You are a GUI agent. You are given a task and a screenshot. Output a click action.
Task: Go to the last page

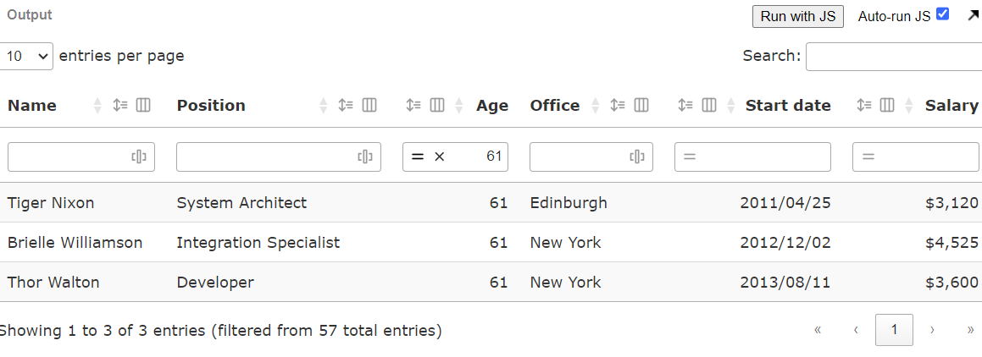pyautogui.click(x=970, y=330)
